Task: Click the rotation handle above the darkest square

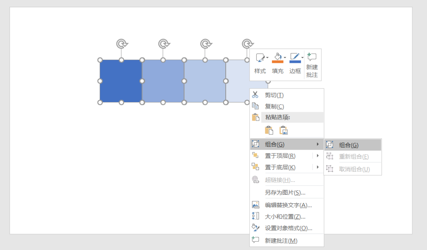Action: pyautogui.click(x=122, y=44)
